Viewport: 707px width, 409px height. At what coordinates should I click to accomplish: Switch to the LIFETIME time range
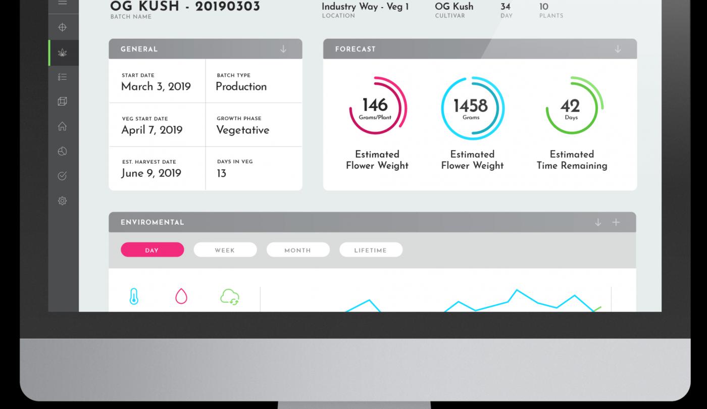click(371, 250)
